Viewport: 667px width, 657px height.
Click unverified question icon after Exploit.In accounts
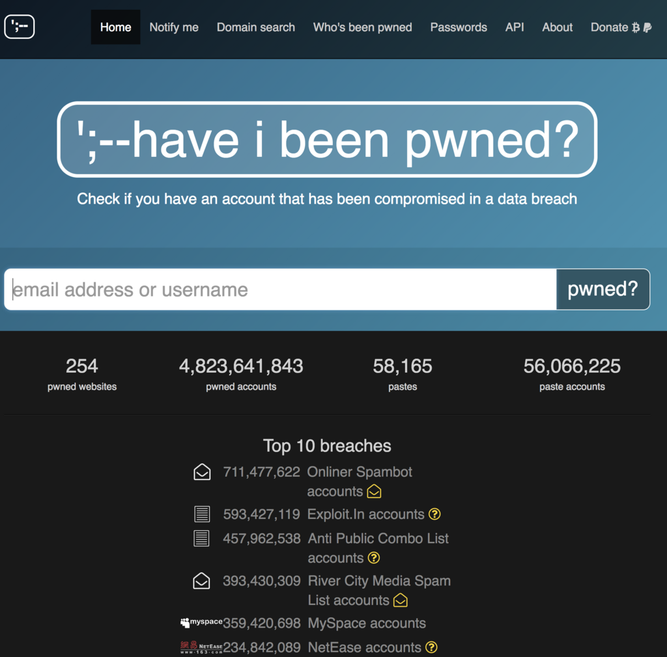pyautogui.click(x=434, y=514)
